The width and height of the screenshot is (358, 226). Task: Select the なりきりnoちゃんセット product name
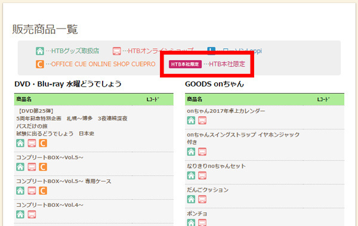coord(216,166)
